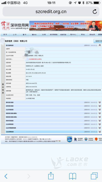Expand the 股东登记信息 section
The width and height of the screenshot is (102, 182).
point(100,102)
